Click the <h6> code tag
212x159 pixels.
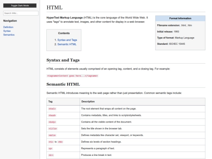(x=60, y=142)
